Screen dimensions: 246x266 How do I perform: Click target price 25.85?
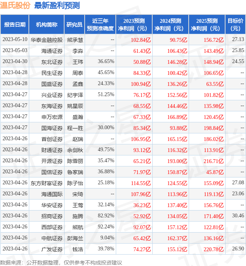238,50
